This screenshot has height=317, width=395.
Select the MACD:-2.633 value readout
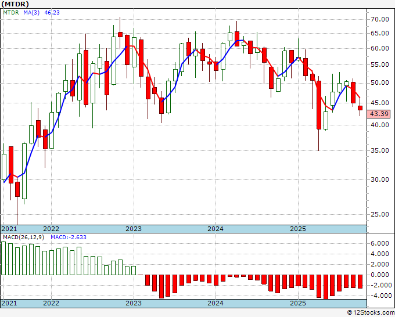(69, 237)
